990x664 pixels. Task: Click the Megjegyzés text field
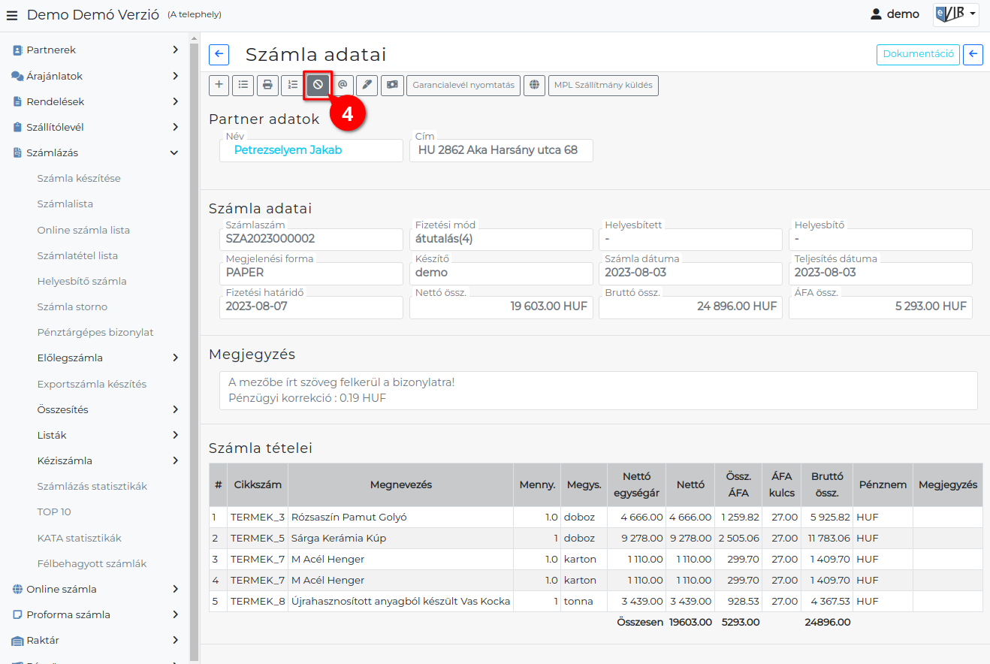tap(598, 390)
